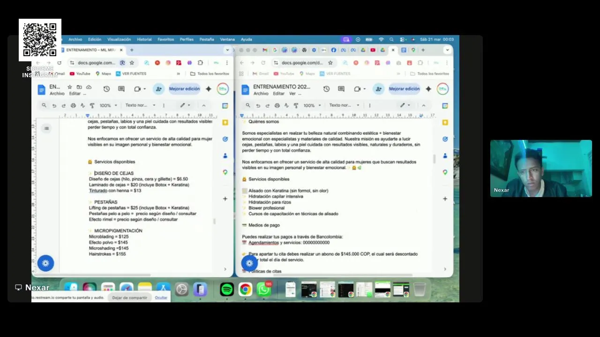The width and height of the screenshot is (600, 337).
Task: Click the Print icon in left Docs toolbar
Action: click(73, 105)
